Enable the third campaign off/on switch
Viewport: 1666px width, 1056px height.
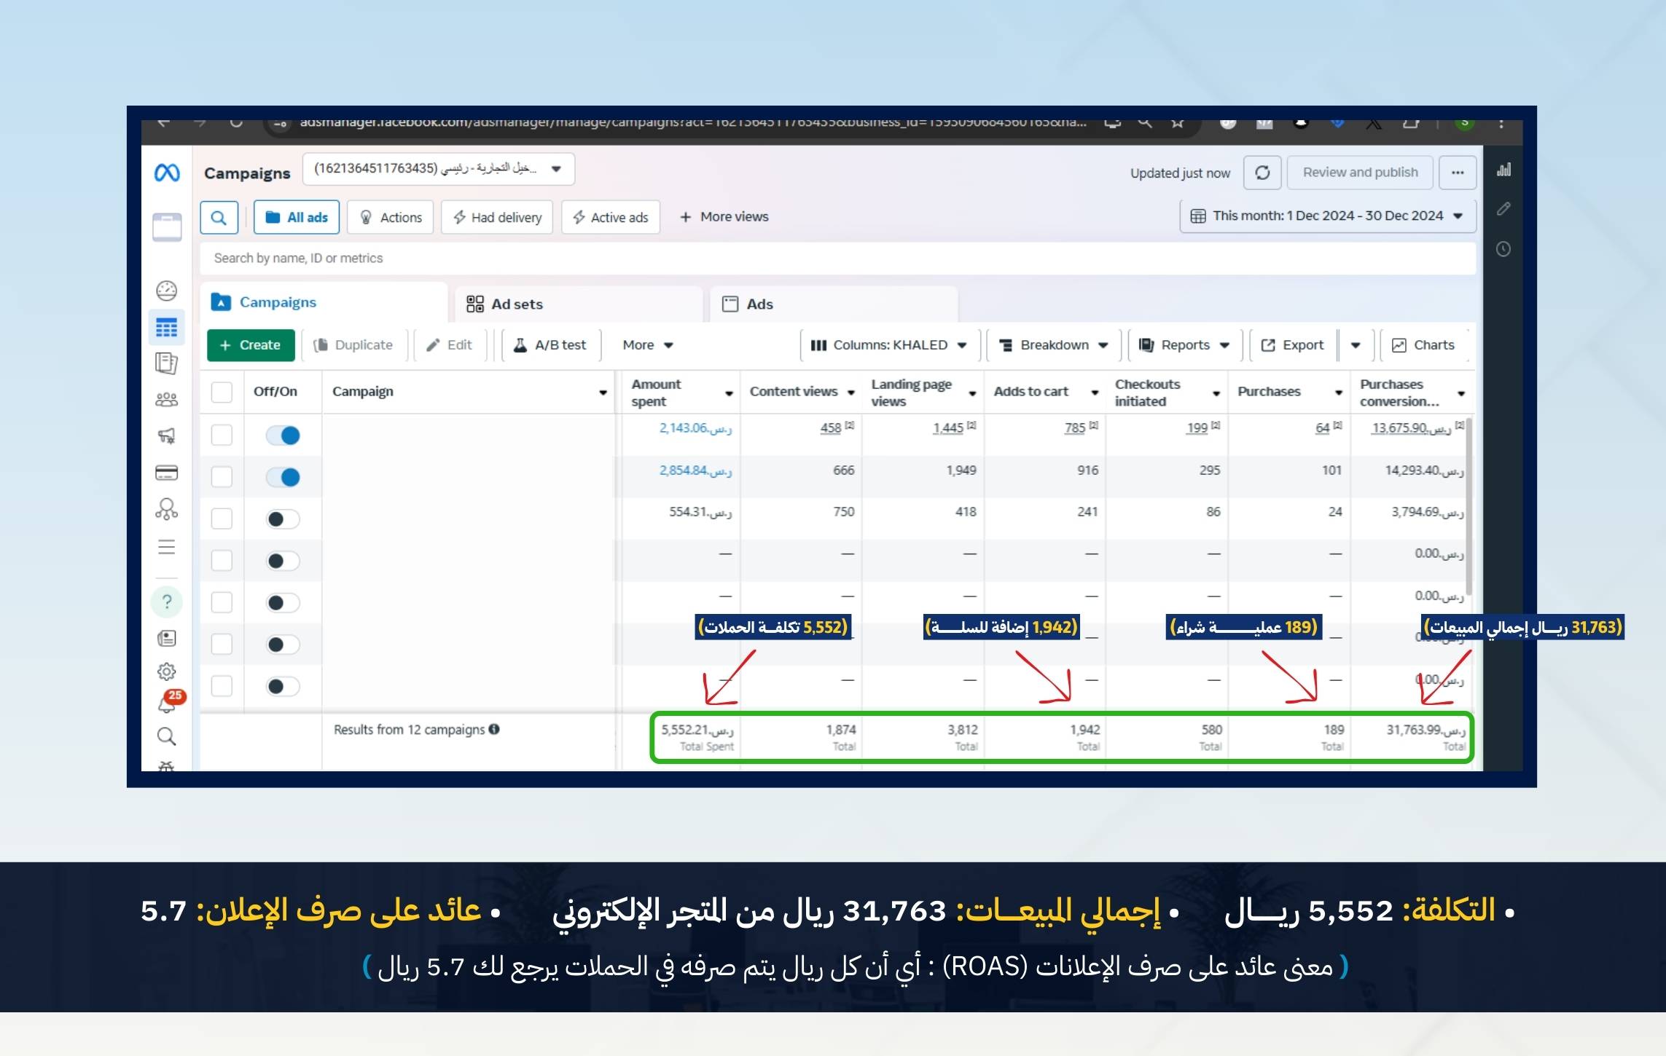point(283,519)
